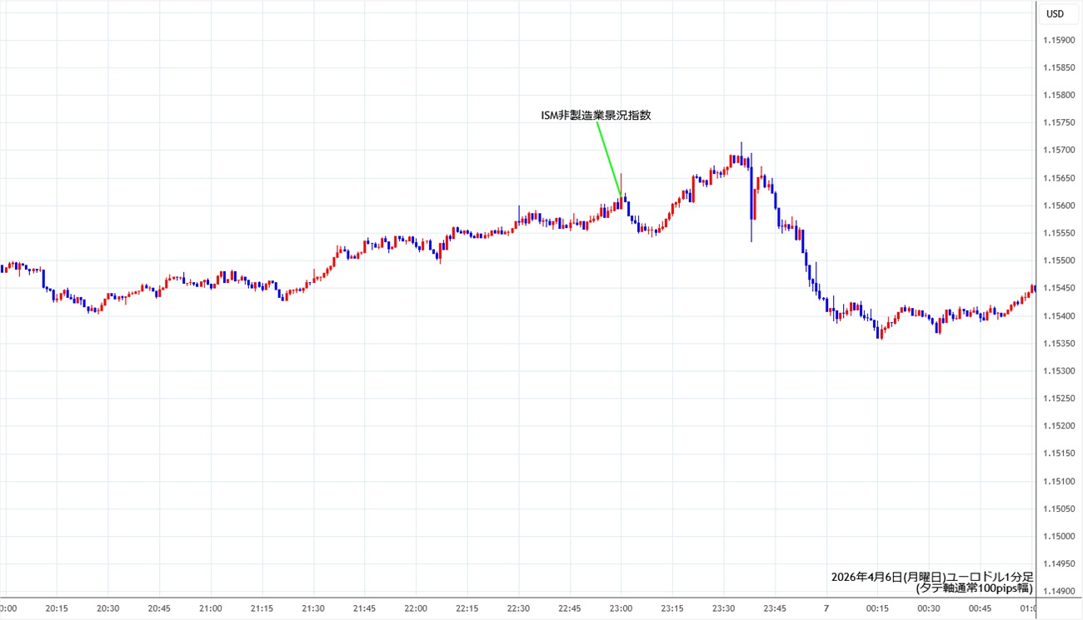Screen dimensions: 1083x620
Task: Click the 1.14900 price axis label
Action: (x=1061, y=591)
